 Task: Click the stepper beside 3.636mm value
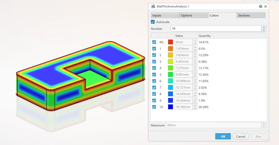pyautogui.click(x=195, y=55)
